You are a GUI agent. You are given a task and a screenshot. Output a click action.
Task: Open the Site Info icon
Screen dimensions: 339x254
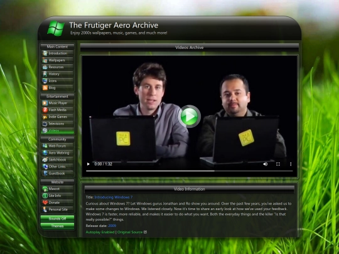click(45, 196)
